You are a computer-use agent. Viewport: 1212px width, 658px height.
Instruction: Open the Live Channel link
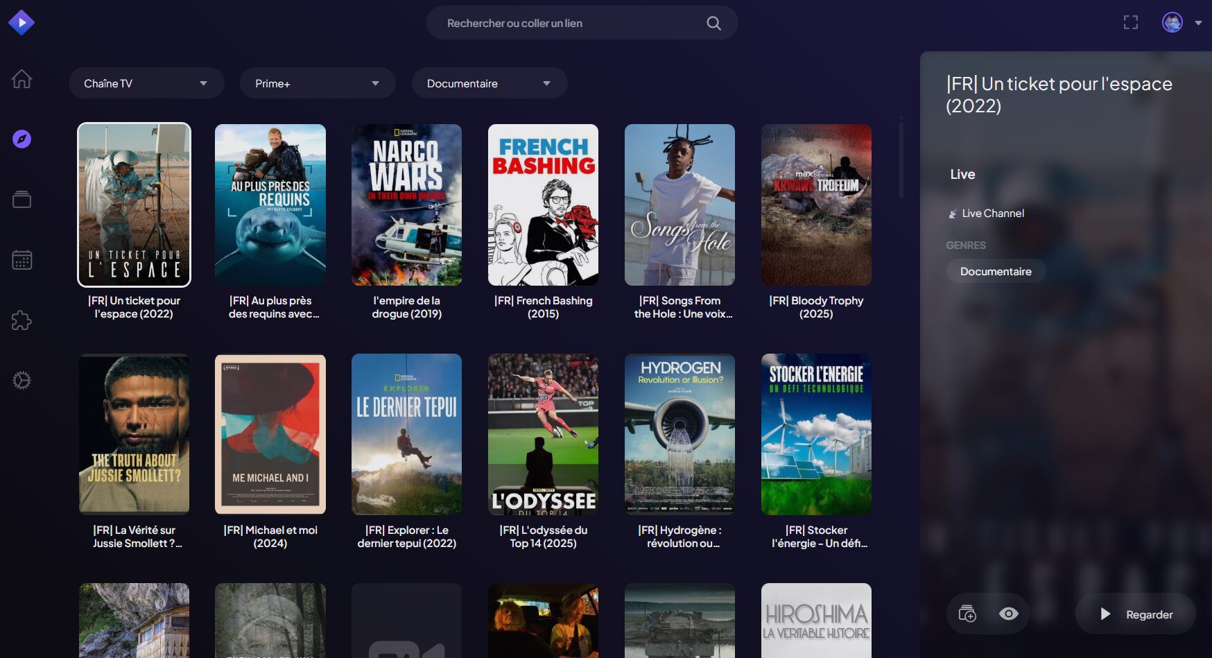click(987, 214)
